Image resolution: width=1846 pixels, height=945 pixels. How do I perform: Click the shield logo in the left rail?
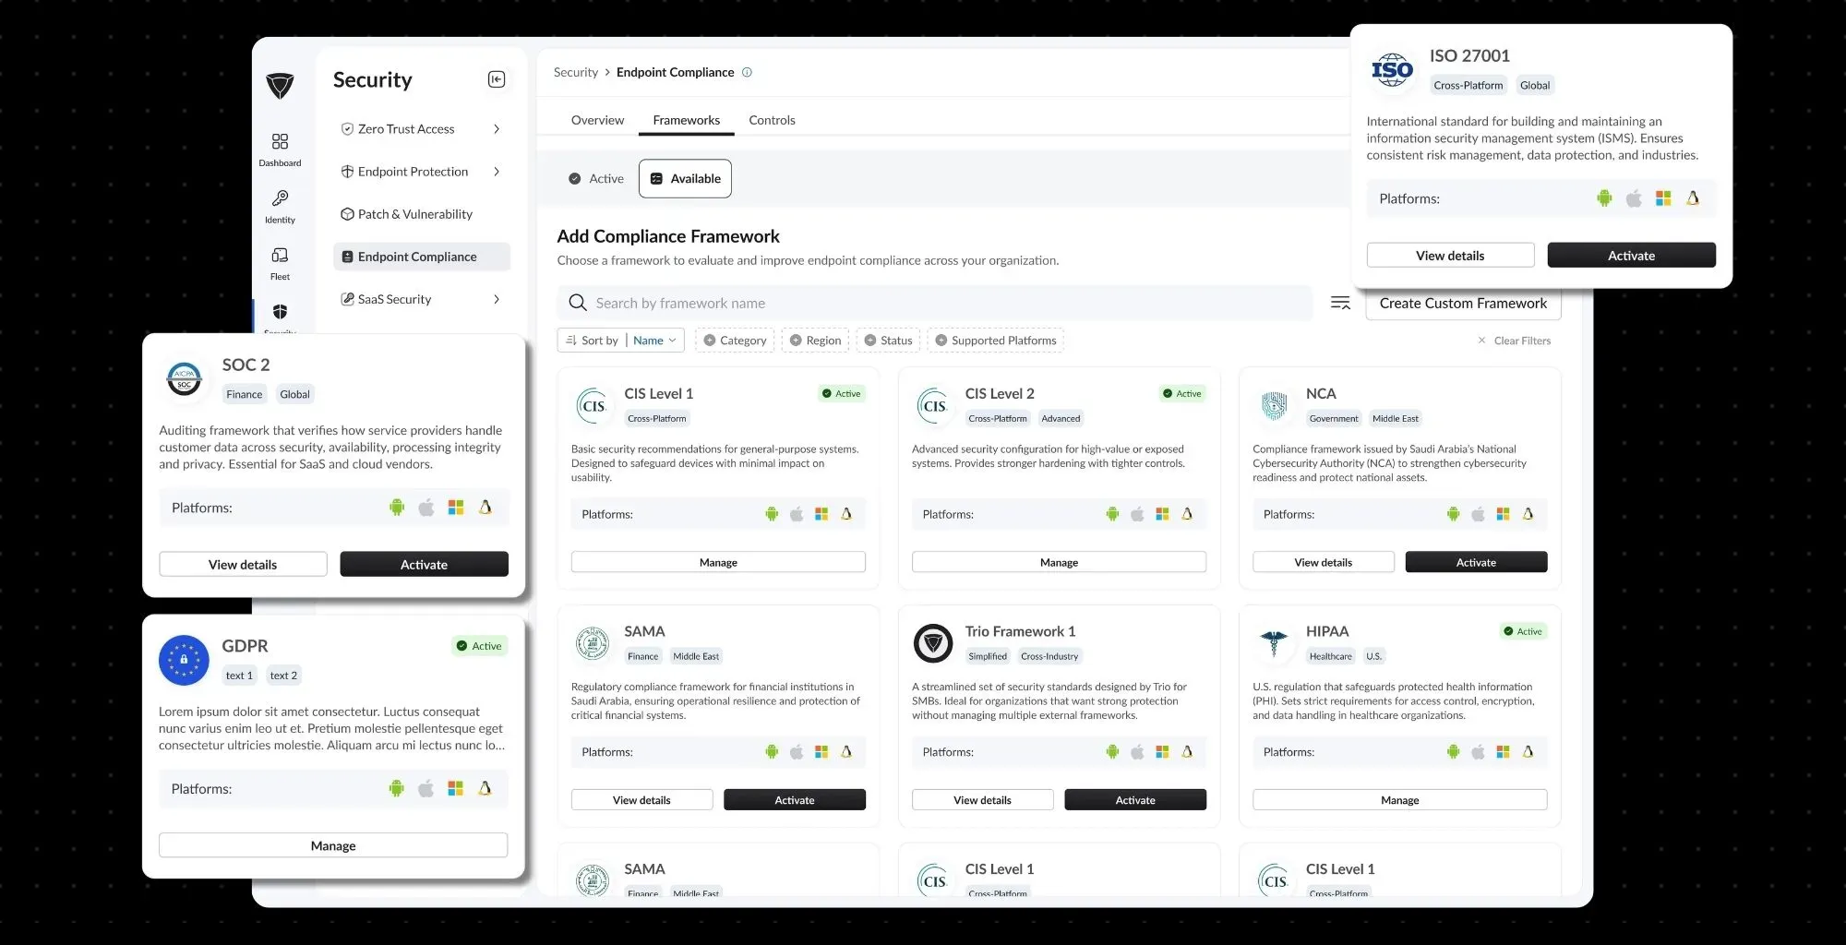tap(280, 86)
